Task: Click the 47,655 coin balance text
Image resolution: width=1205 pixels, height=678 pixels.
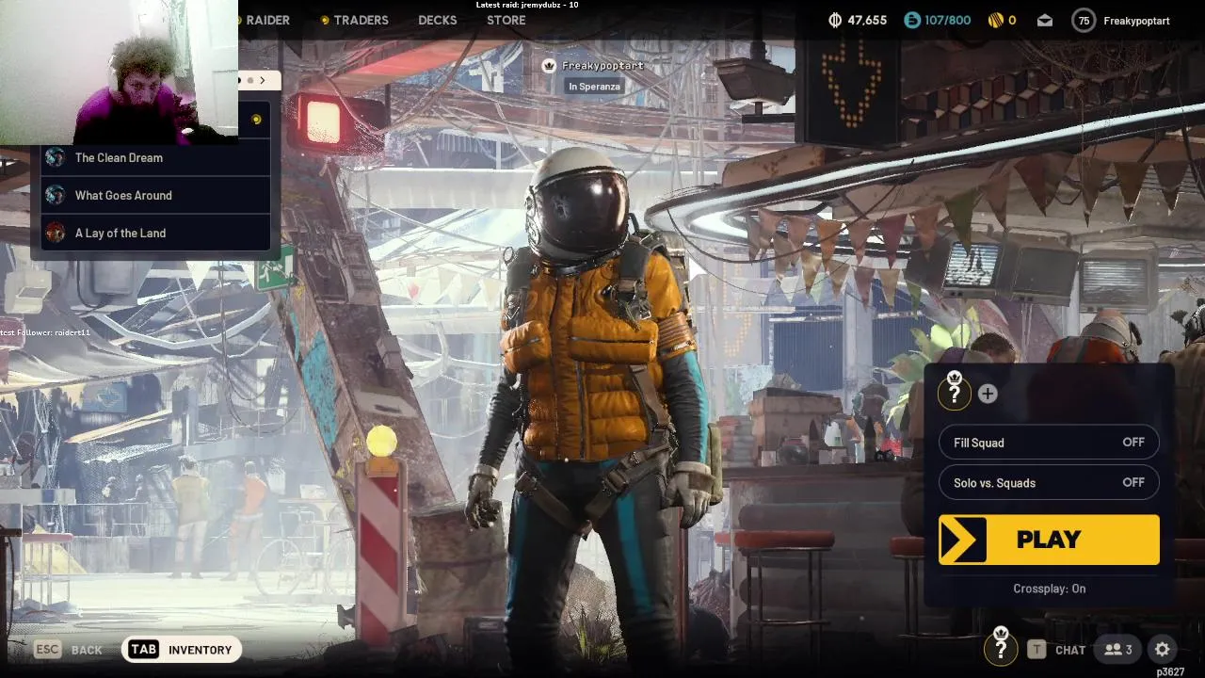Action: [x=867, y=20]
